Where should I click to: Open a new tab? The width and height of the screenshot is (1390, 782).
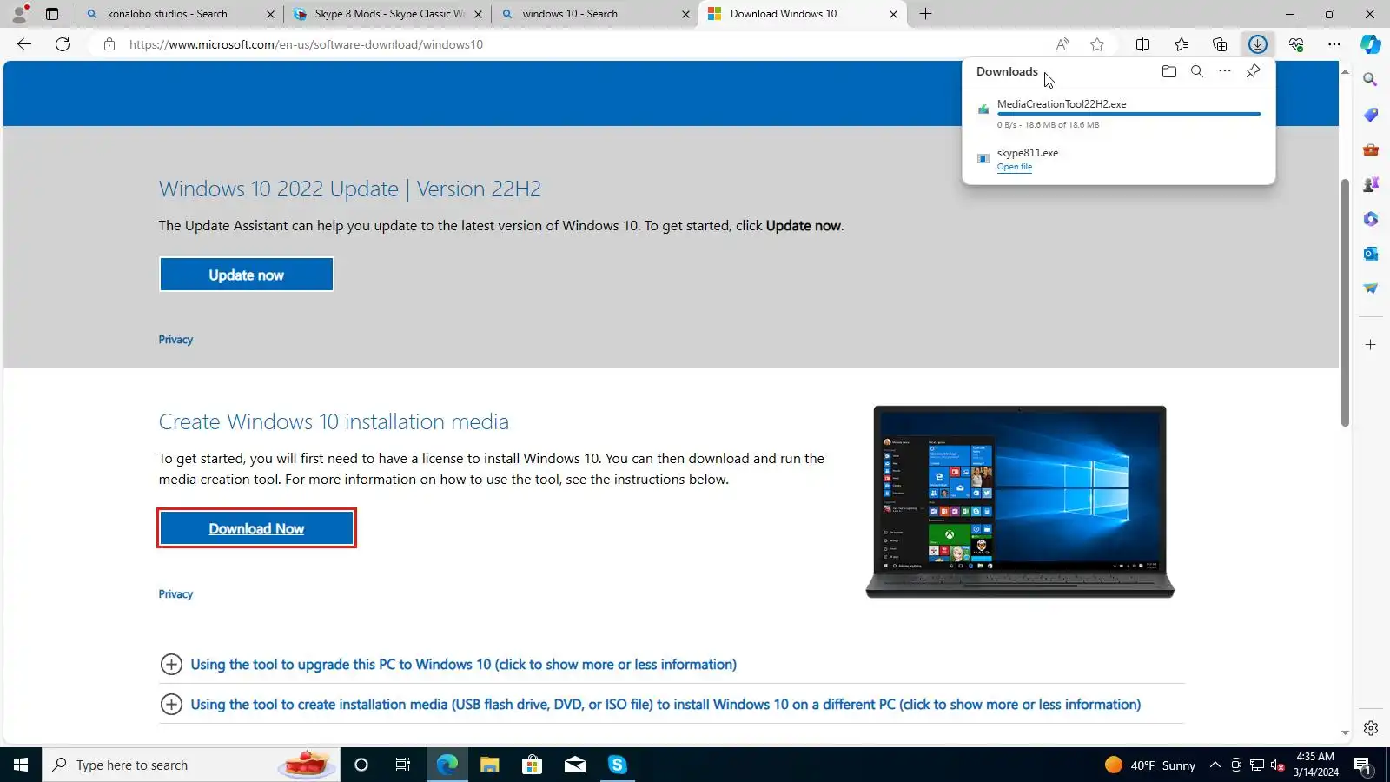926,14
